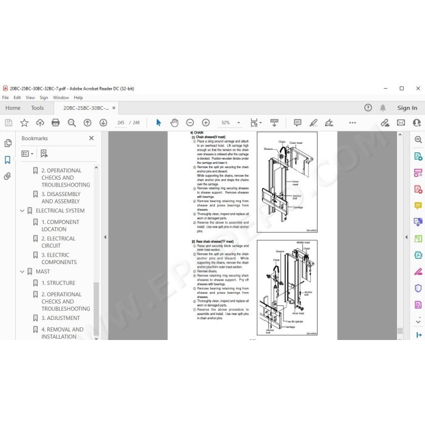Screen dimensions: 425x425
Task: Click the page number 245 field
Action: (121, 123)
